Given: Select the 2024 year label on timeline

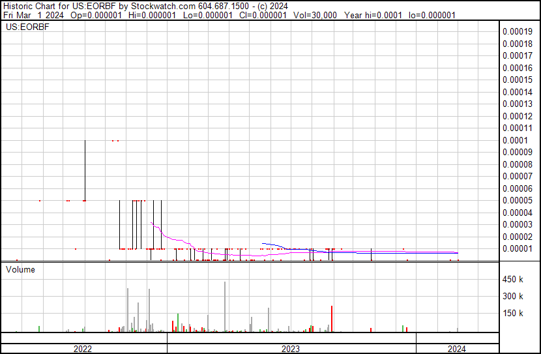Looking at the screenshot, I should pos(457,349).
